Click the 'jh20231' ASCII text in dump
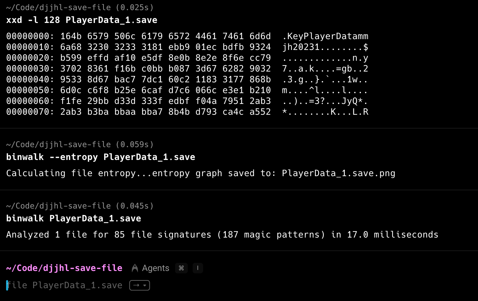 [x=301, y=47]
